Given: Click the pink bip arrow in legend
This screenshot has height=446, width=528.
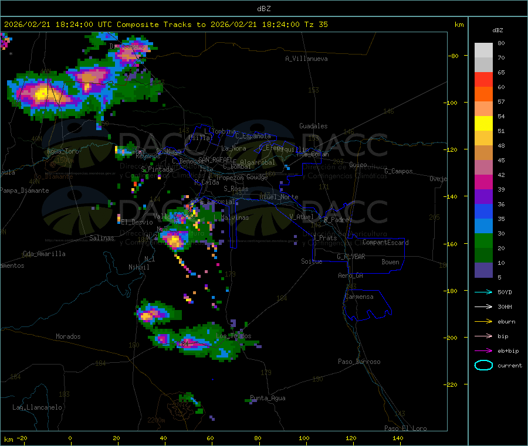Looking at the screenshot, I should [x=483, y=336].
